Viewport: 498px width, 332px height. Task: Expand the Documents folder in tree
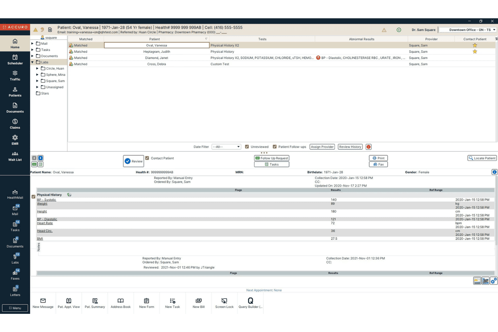[x=32, y=56]
